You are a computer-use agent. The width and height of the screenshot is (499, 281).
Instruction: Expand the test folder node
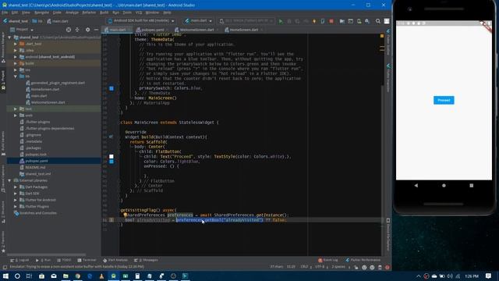coord(16,109)
